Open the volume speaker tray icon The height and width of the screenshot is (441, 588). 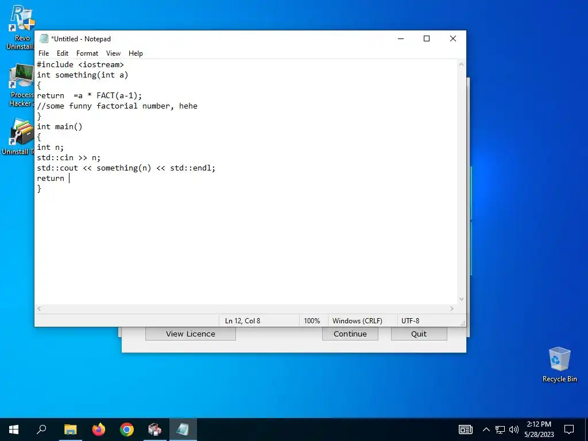pos(514,430)
